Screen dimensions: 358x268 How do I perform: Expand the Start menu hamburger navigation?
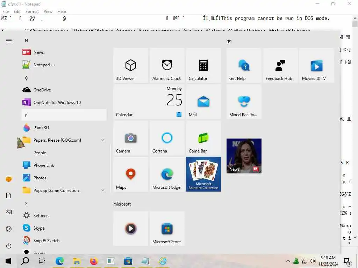pyautogui.click(x=9, y=40)
